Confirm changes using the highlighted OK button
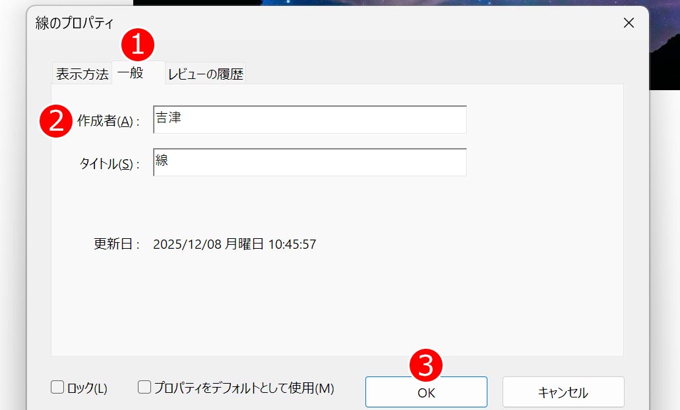This screenshot has width=680, height=410. [x=426, y=392]
